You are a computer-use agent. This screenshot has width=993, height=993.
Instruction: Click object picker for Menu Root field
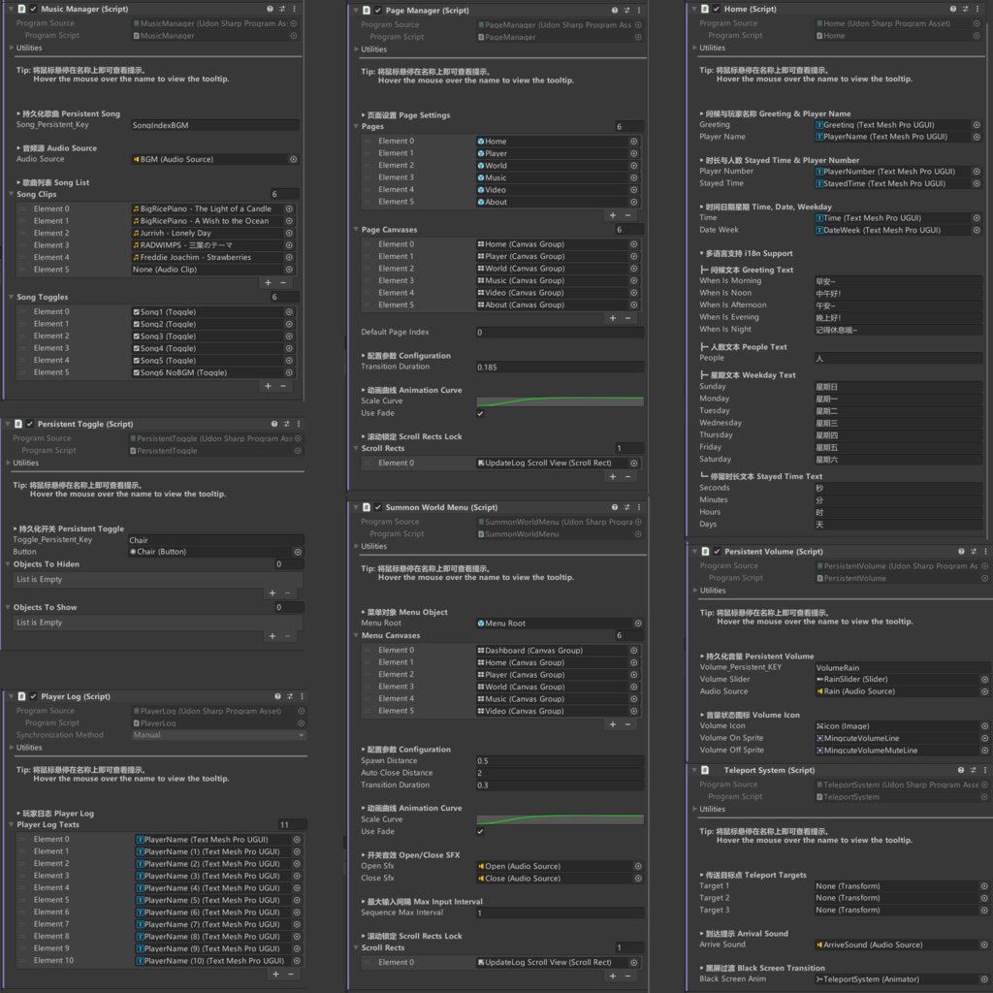[638, 624]
